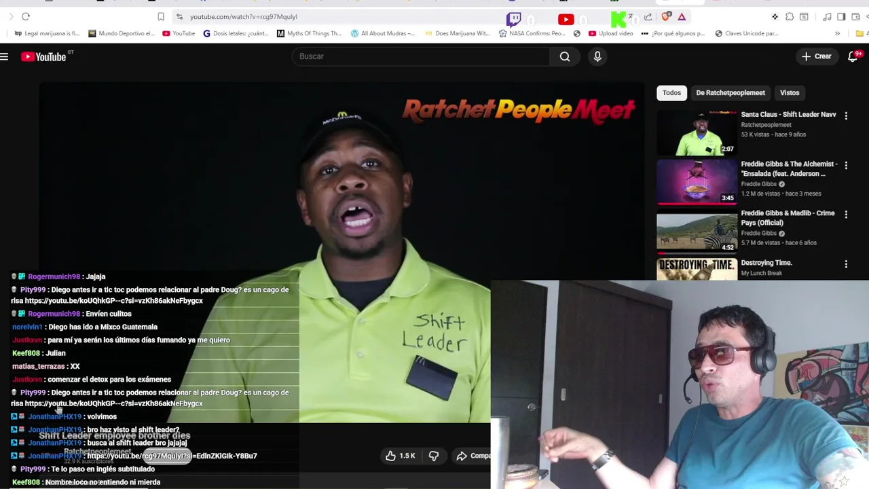869x489 pixels.
Task: Open 'NASA Confirms: Peo...' bookmark
Action: pyautogui.click(x=532, y=33)
